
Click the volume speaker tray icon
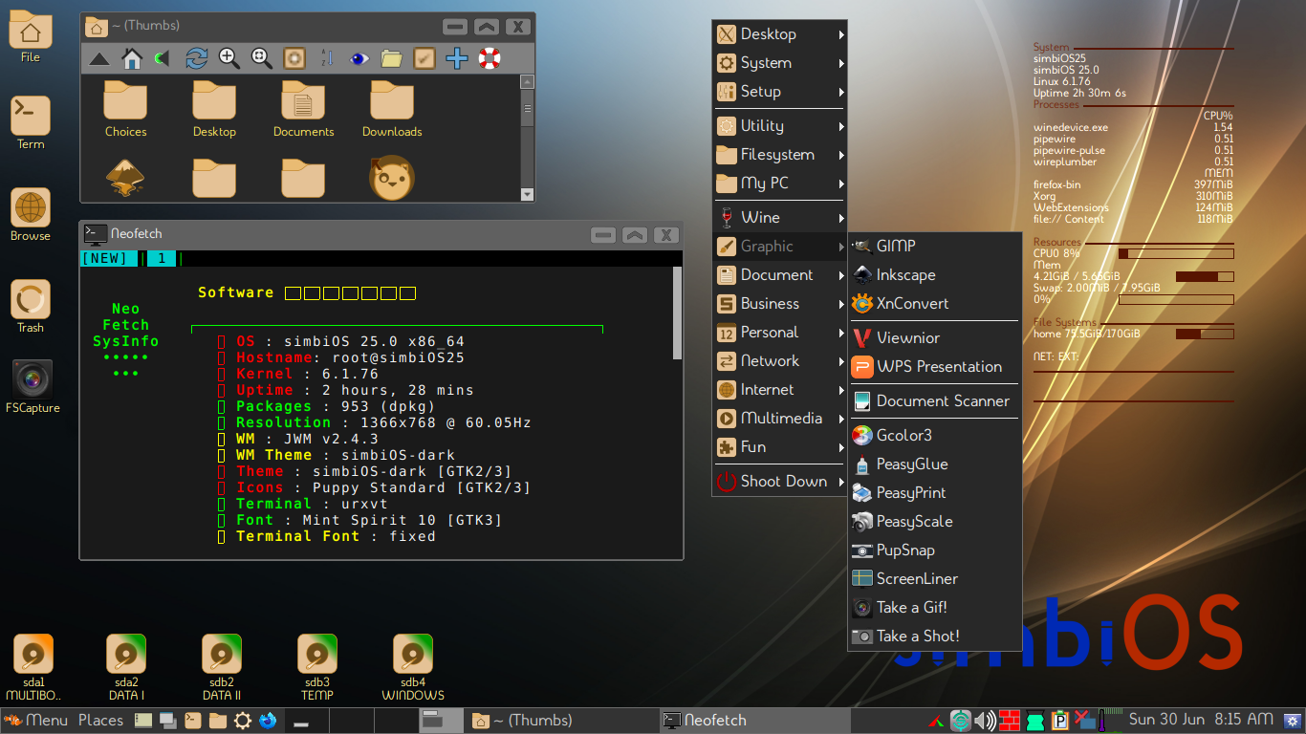pos(985,721)
